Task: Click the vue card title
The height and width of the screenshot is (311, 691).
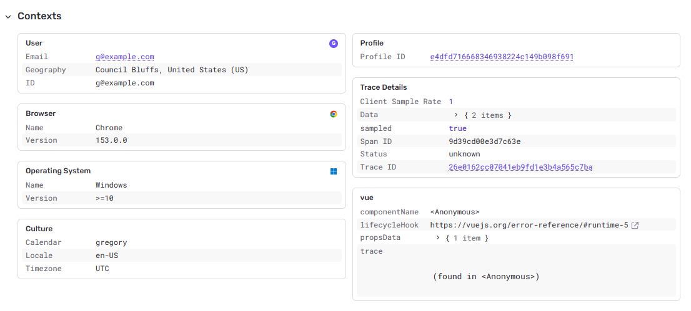Action: click(x=367, y=198)
